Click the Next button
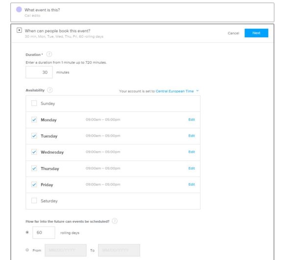This screenshot has height=260, width=300. pos(256,33)
